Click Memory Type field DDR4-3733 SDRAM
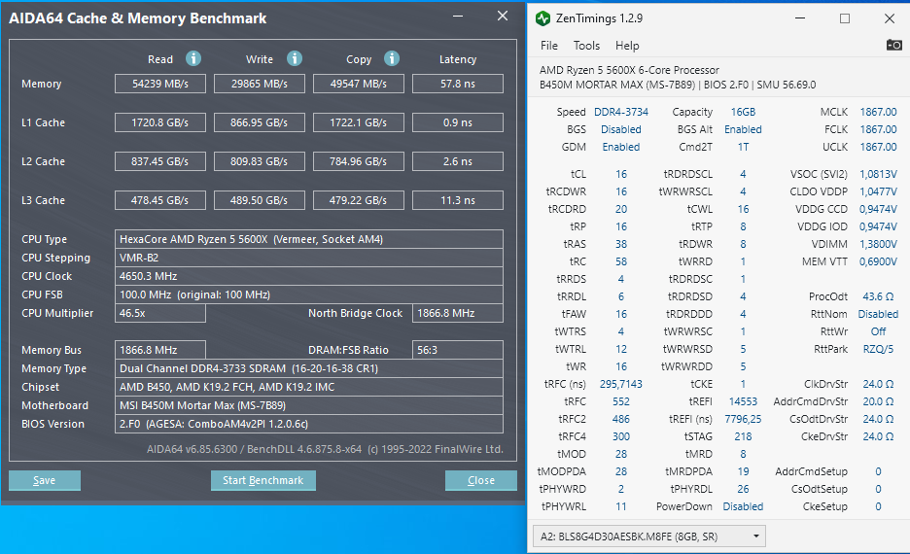 point(309,368)
